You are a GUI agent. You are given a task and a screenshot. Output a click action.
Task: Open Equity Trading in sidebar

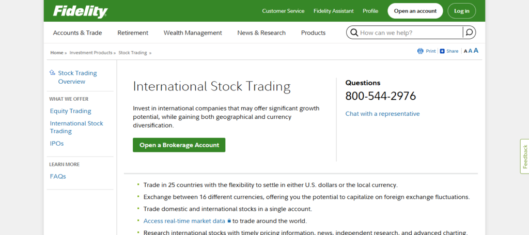point(70,111)
